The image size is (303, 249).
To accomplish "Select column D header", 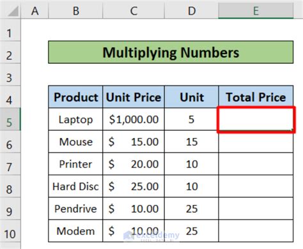I will (192, 11).
